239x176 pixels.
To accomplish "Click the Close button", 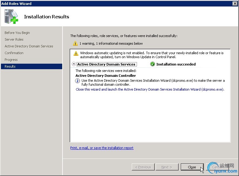I will [x=192, y=167].
